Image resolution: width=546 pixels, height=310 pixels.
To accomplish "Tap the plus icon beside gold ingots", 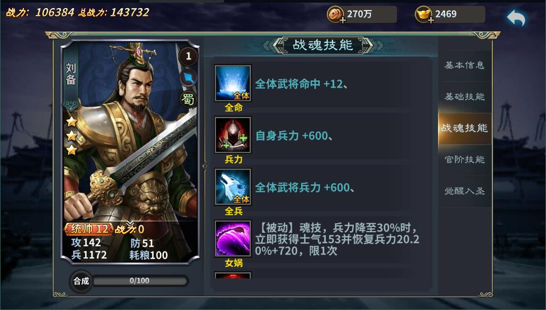I will pos(431,20).
